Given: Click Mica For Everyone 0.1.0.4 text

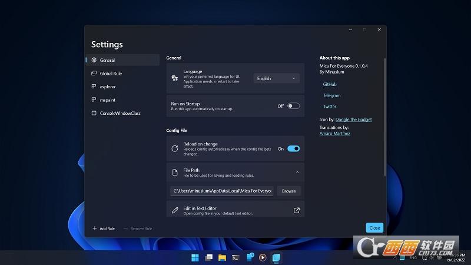Looking at the screenshot, I should tap(343, 66).
